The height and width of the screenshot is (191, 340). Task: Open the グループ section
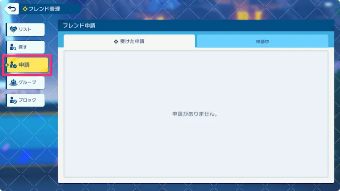pyautogui.click(x=25, y=82)
